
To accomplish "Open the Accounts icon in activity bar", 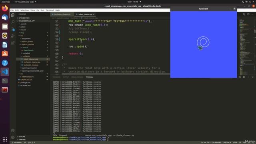I will 13,130.
